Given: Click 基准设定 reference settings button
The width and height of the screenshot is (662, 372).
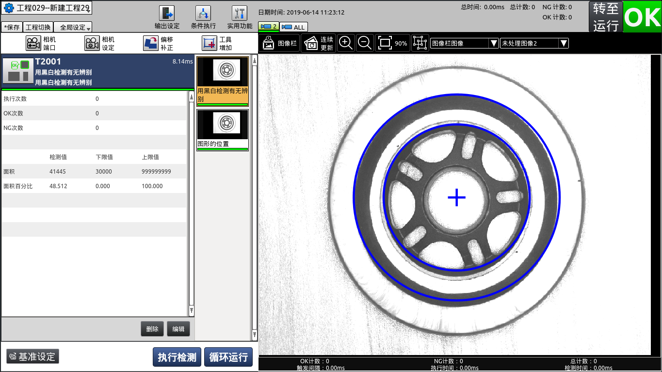Looking at the screenshot, I should click(32, 356).
